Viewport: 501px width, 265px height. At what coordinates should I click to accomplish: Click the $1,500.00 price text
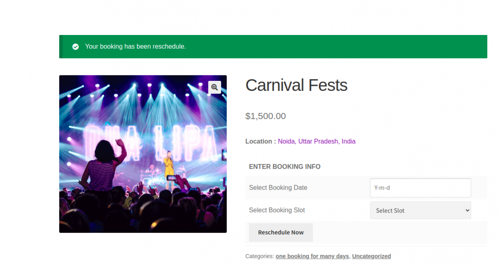click(266, 116)
